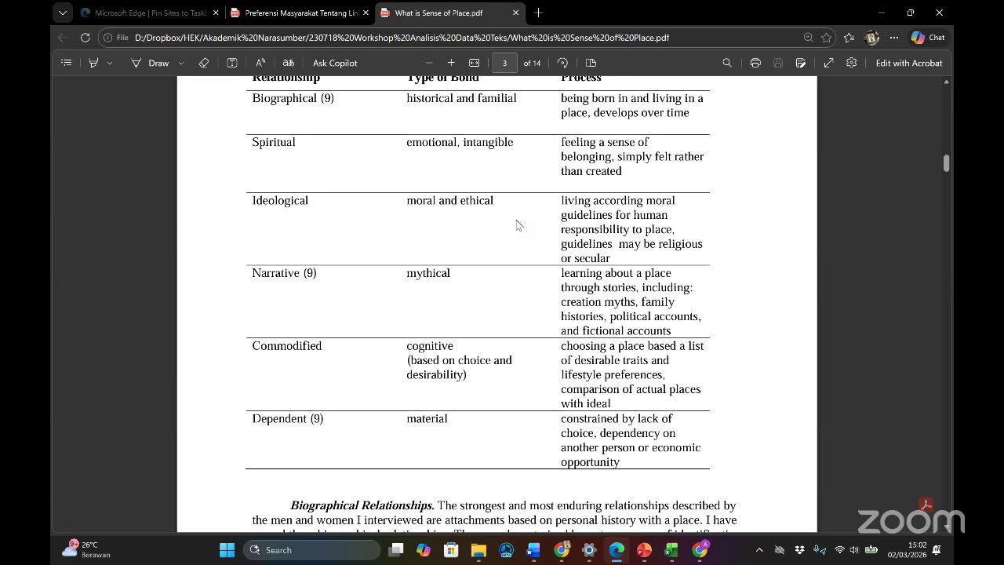Click Ask Copilot button
The image size is (1004, 565).
click(335, 63)
